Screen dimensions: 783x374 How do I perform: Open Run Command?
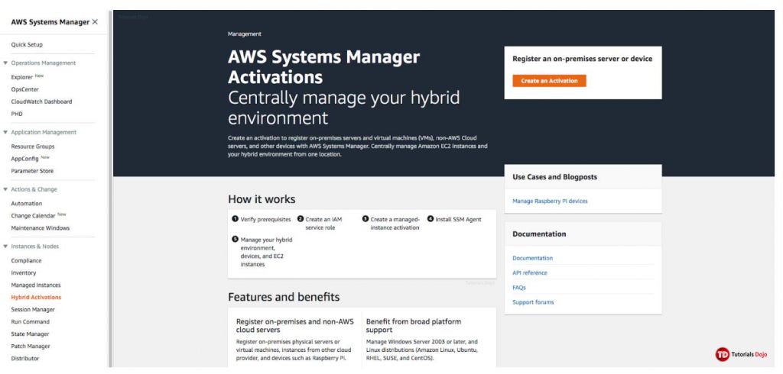pos(31,322)
